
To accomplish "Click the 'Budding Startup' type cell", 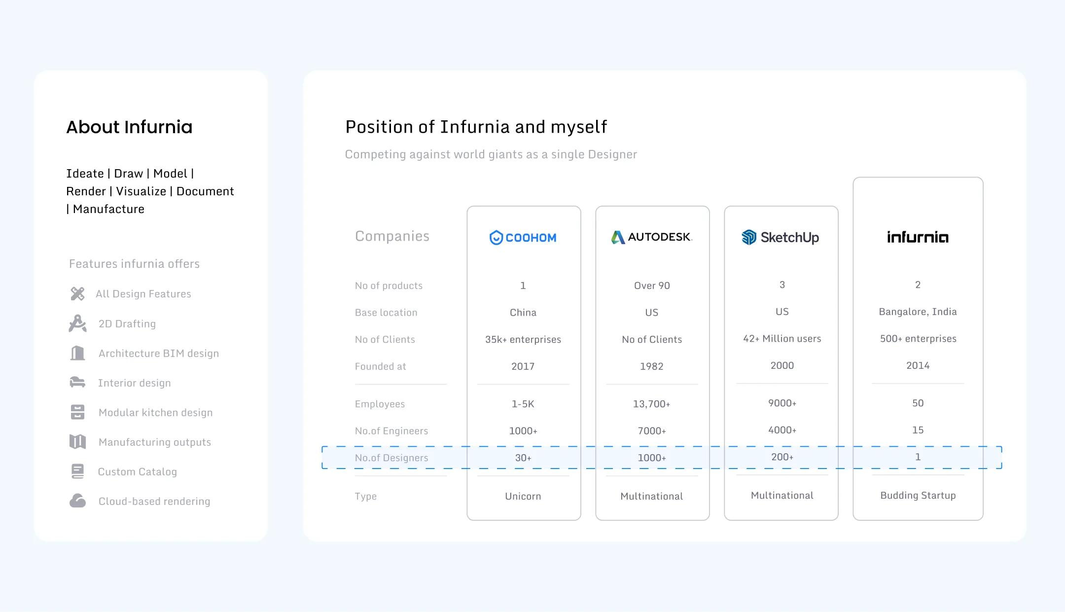I will (x=918, y=496).
